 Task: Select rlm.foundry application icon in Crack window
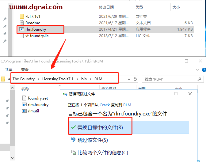(22, 29)
